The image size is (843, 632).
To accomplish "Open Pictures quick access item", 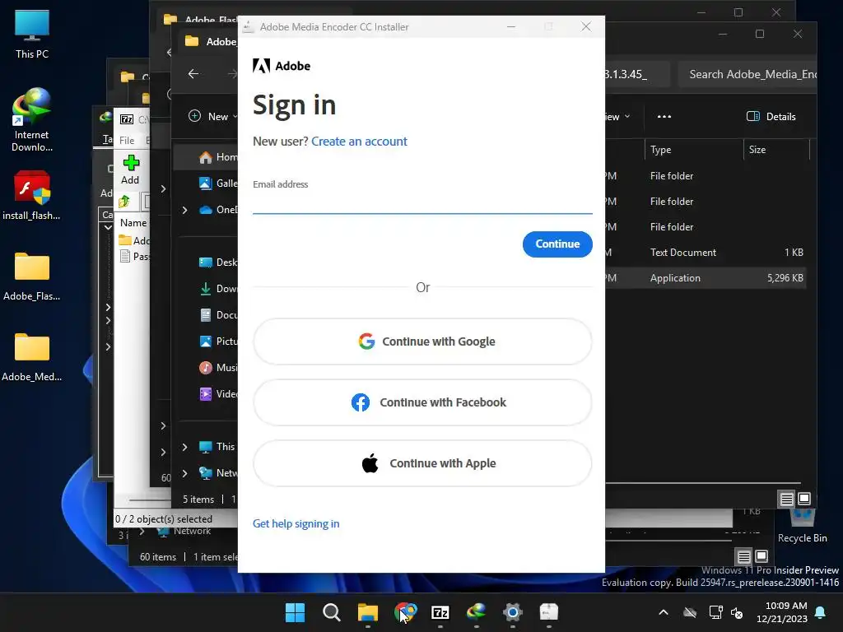I will [x=217, y=342].
